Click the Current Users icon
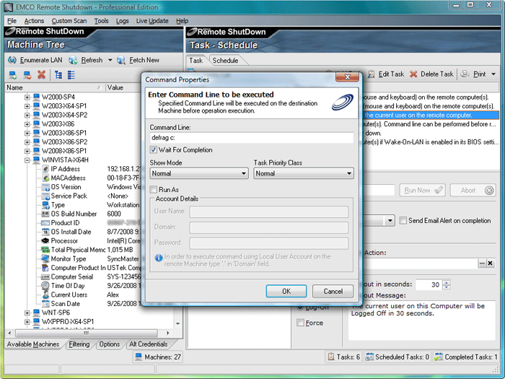Viewport: 505px width, 379px height. (45, 295)
